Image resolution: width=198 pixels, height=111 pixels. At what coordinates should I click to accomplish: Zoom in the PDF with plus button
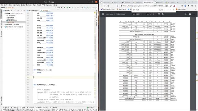153,14
